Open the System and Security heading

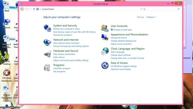tap(65, 25)
